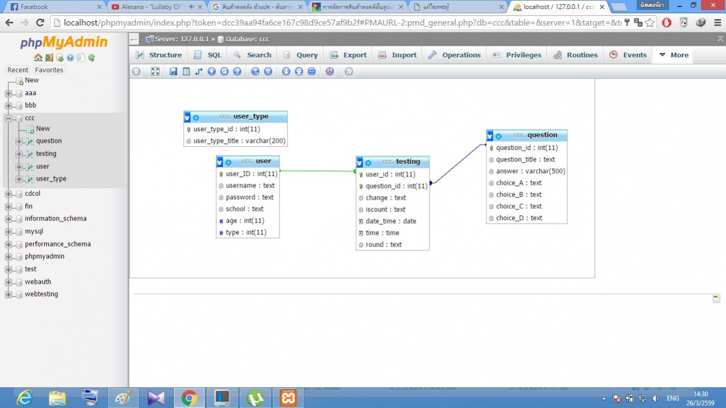
Task: Collapse question table with its V toggle
Action: click(x=490, y=136)
